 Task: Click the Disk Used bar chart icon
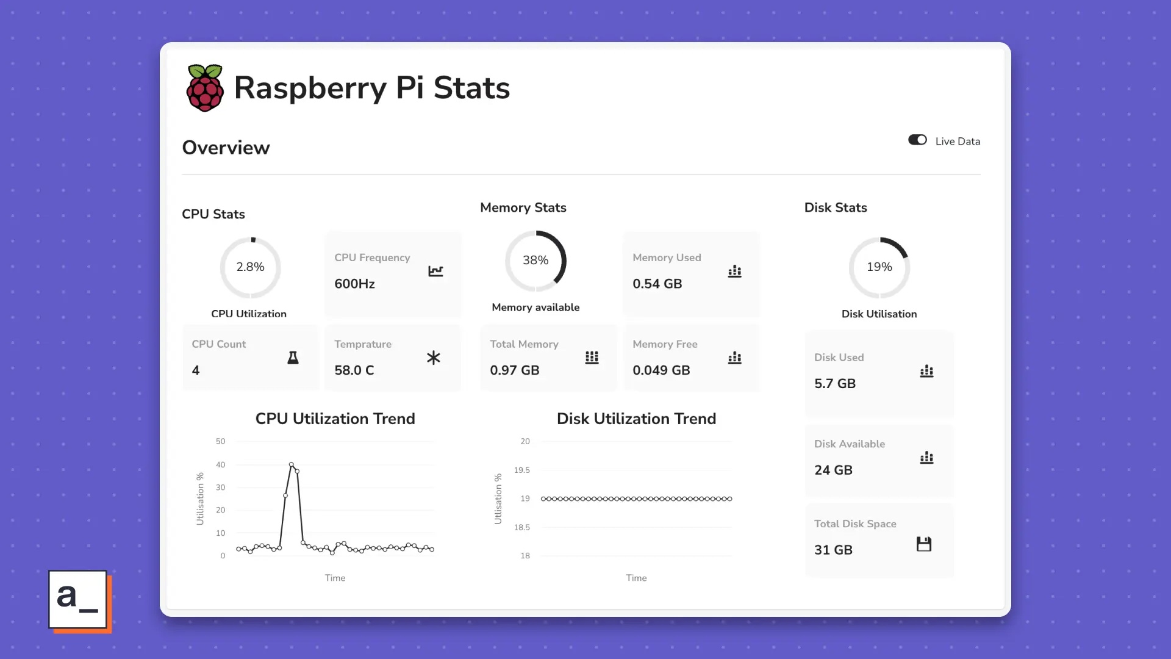(926, 370)
